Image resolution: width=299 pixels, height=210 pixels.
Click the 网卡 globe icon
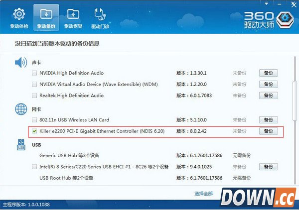[20, 109]
